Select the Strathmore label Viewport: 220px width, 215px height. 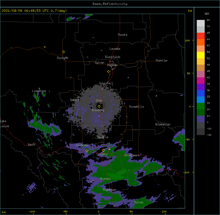point(132,155)
